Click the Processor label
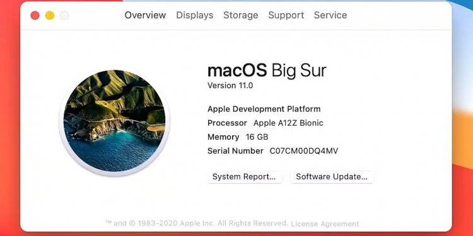This screenshot has width=473, height=236. tap(227, 123)
